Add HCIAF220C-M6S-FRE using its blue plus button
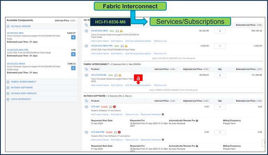Viewport: 268px width, 155px height. point(73,54)
